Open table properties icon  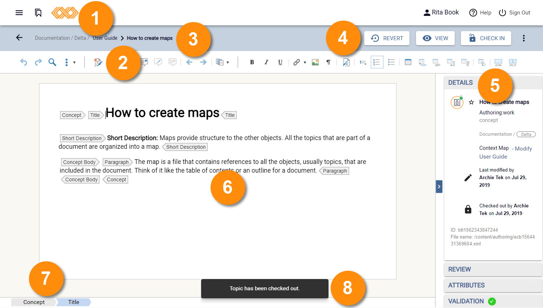pyautogui.click(x=482, y=62)
